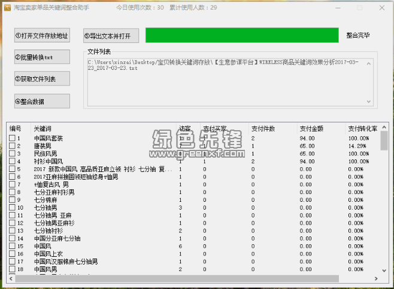The image size is (394, 289).
Task: Click the table's vertical scroll down arrow
Action: click(384, 270)
